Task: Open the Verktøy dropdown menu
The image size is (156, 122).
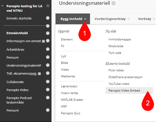Action: click(147, 19)
